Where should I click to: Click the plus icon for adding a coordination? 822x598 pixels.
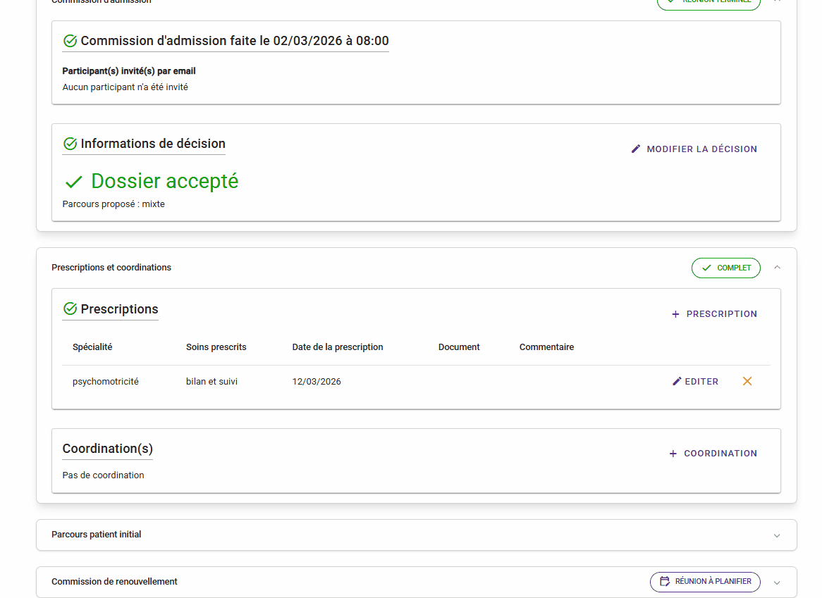click(x=673, y=454)
